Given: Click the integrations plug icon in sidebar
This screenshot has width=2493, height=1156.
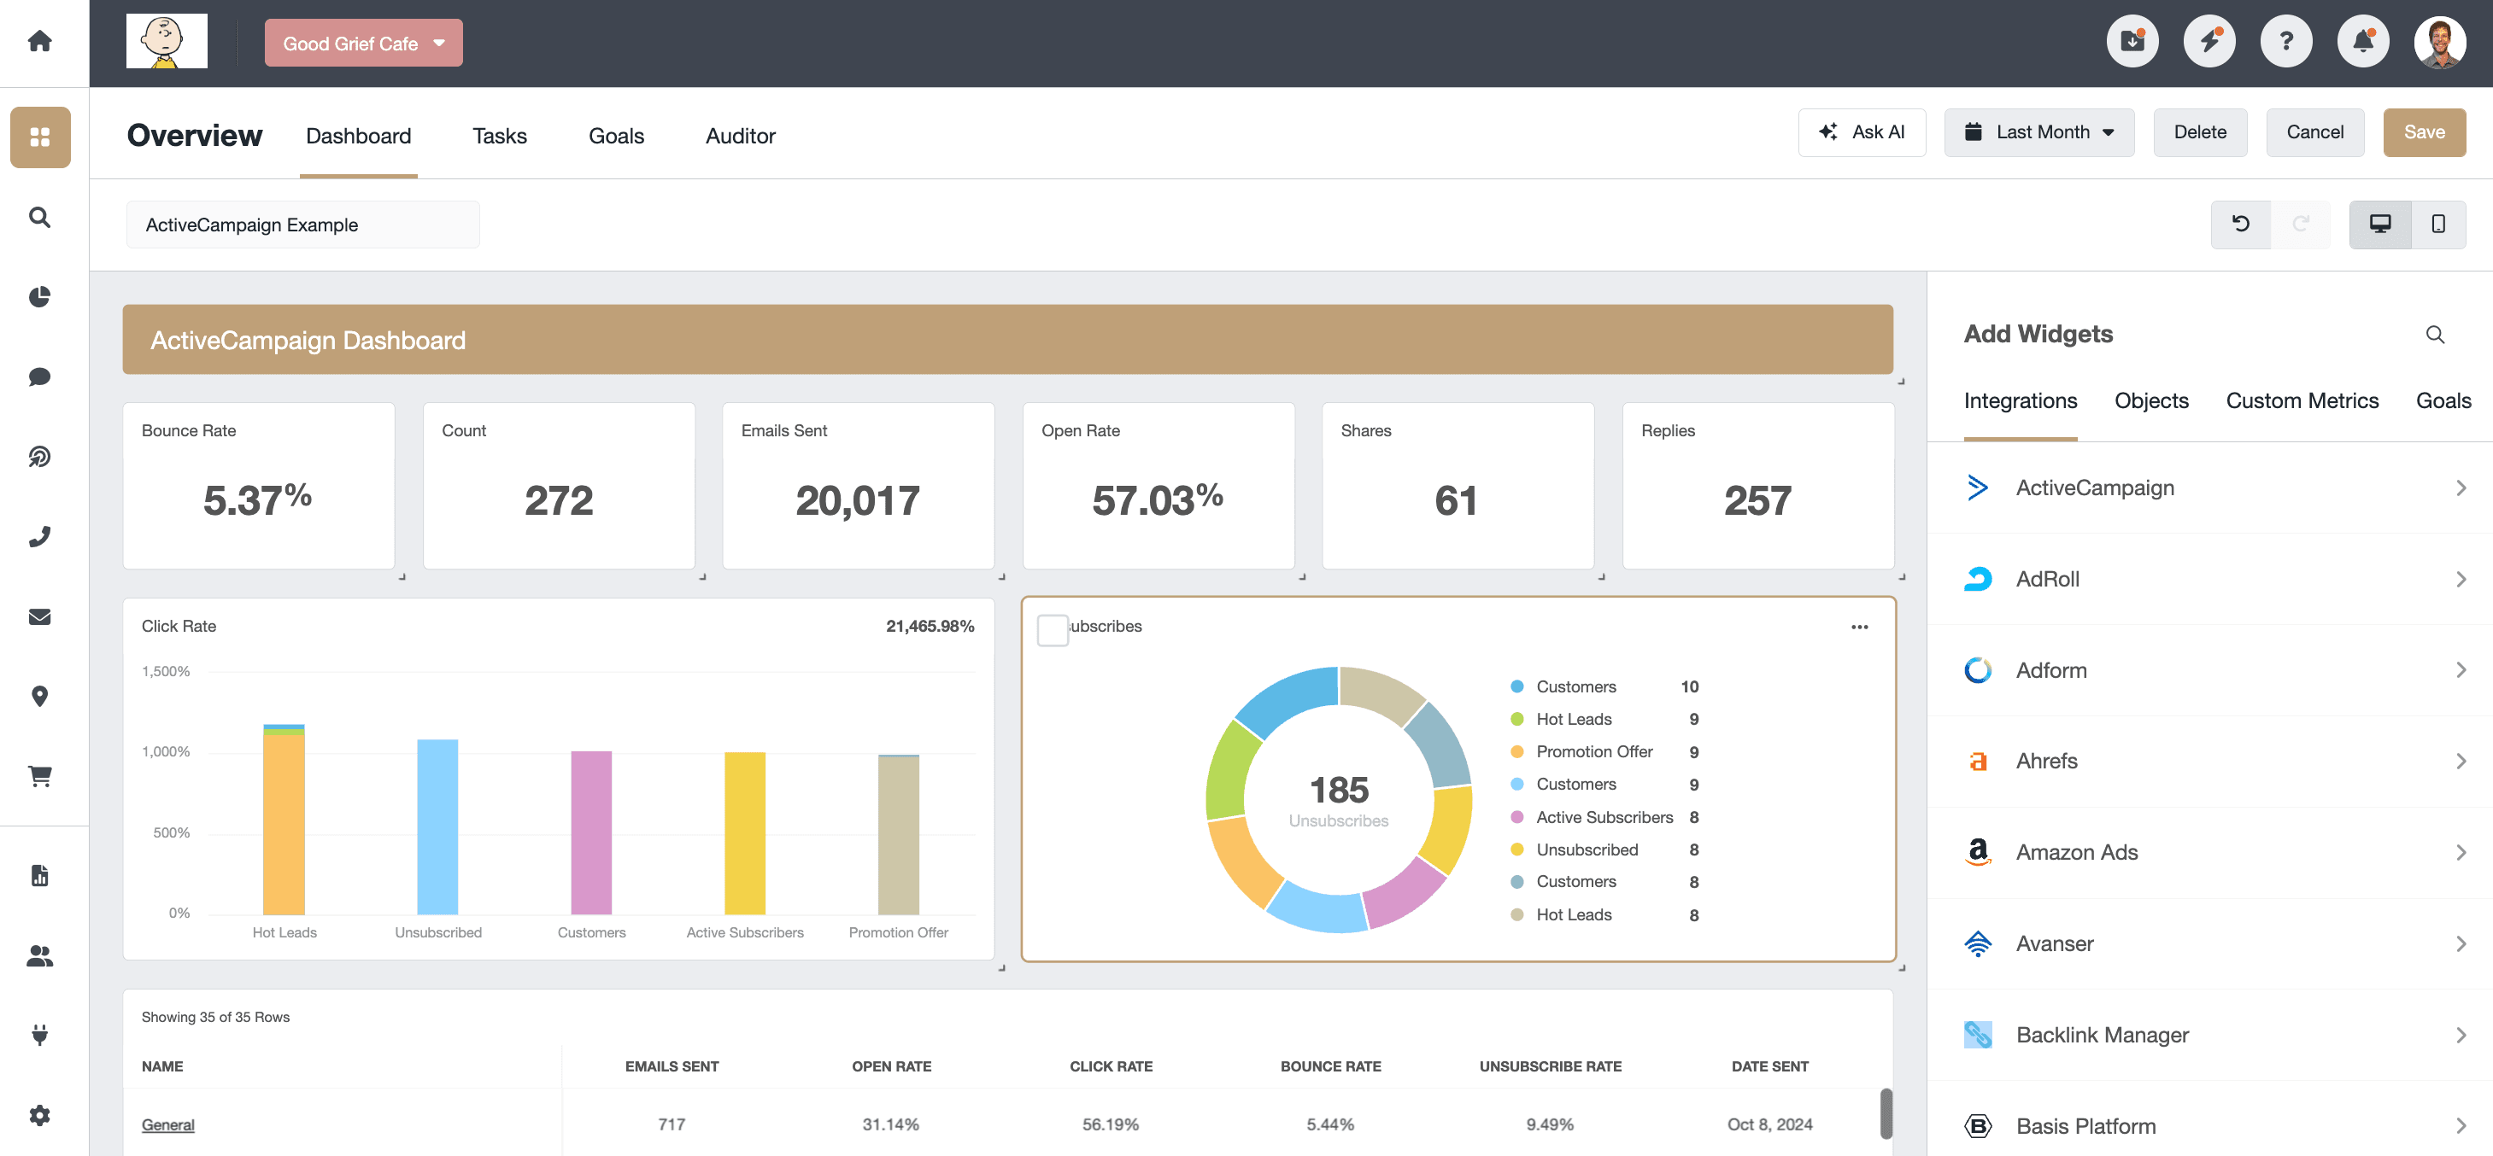Looking at the screenshot, I should click(39, 1035).
